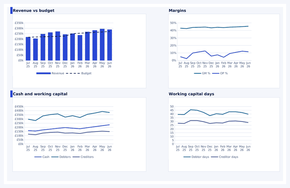The height and width of the screenshot is (188, 290).
Task: Click the '45' axis label on days chart
Action: coord(172,110)
